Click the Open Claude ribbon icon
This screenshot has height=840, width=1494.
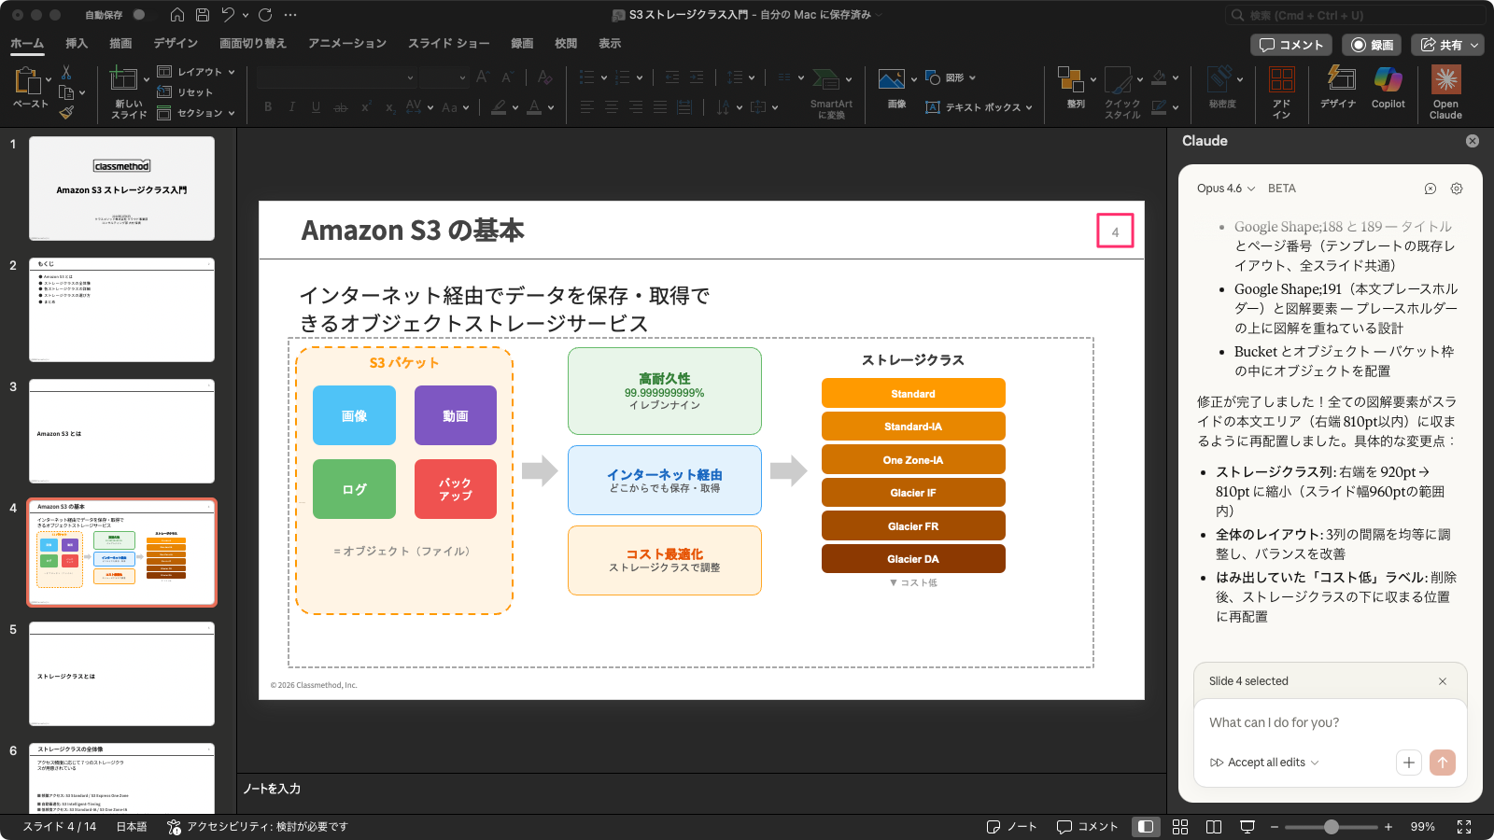point(1445,82)
